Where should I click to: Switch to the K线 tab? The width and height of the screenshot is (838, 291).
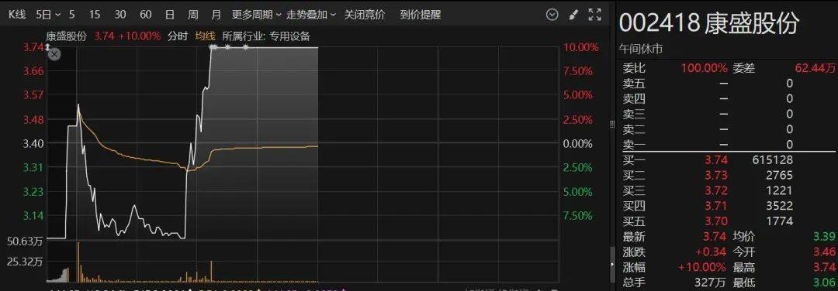(17, 15)
